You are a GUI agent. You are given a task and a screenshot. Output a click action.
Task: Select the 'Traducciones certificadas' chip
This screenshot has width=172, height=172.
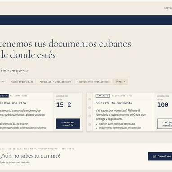point(93,82)
